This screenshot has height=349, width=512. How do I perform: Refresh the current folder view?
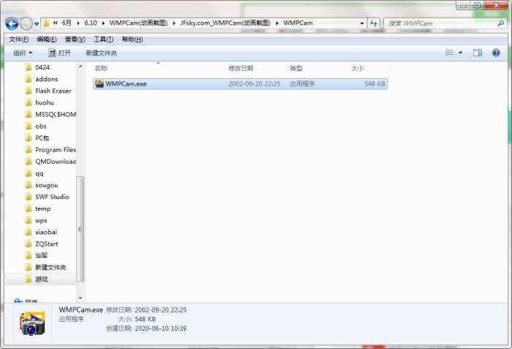pos(374,23)
